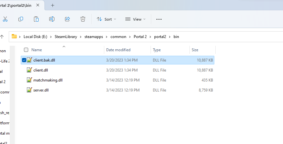This screenshot has width=283, height=144.
Task: Click the folder icon in address bar
Action: pyautogui.click(x=14, y=36)
